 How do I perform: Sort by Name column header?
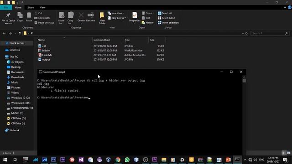click(42, 40)
